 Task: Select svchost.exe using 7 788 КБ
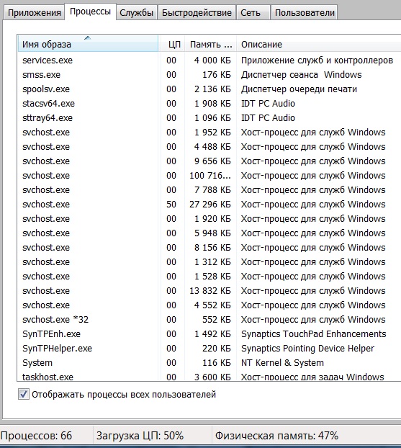click(x=209, y=190)
